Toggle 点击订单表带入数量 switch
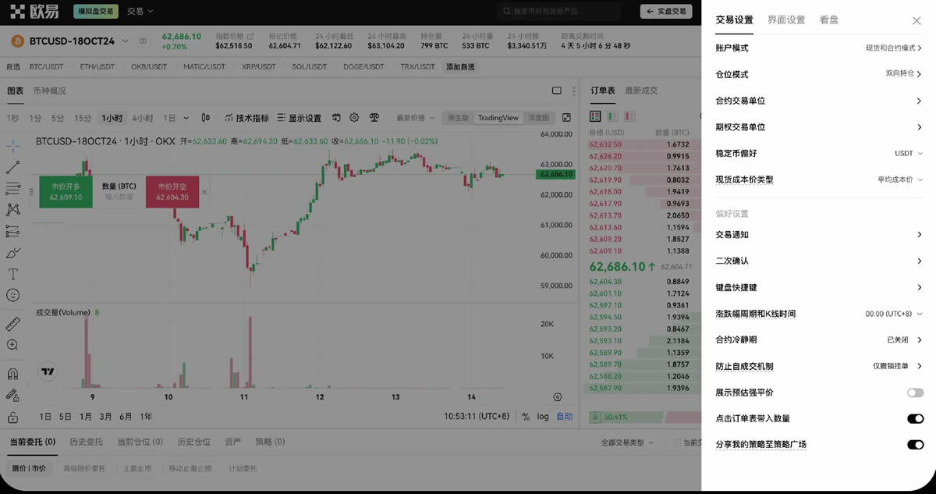This screenshot has width=936, height=494. click(915, 419)
